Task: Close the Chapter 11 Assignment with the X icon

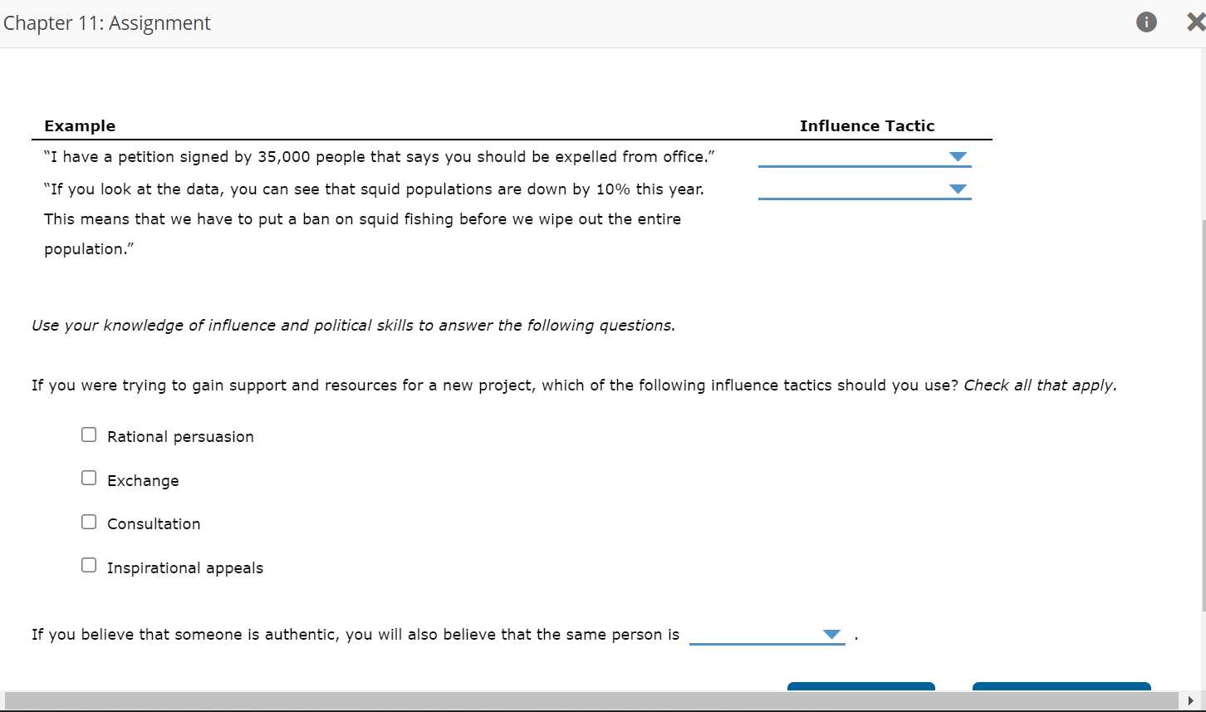Action: click(x=1194, y=22)
